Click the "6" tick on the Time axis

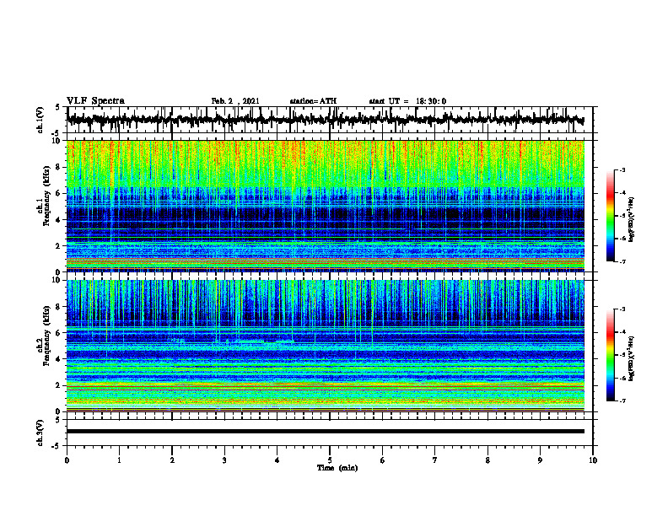tap(383, 460)
